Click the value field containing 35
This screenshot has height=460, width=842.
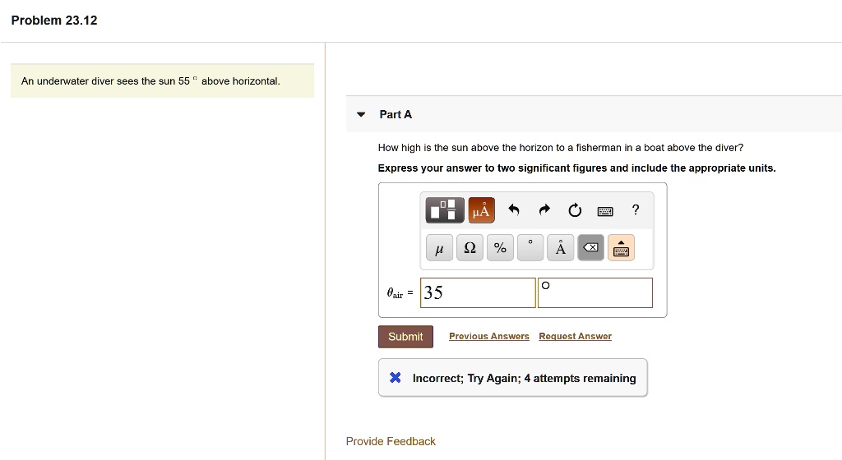478,292
